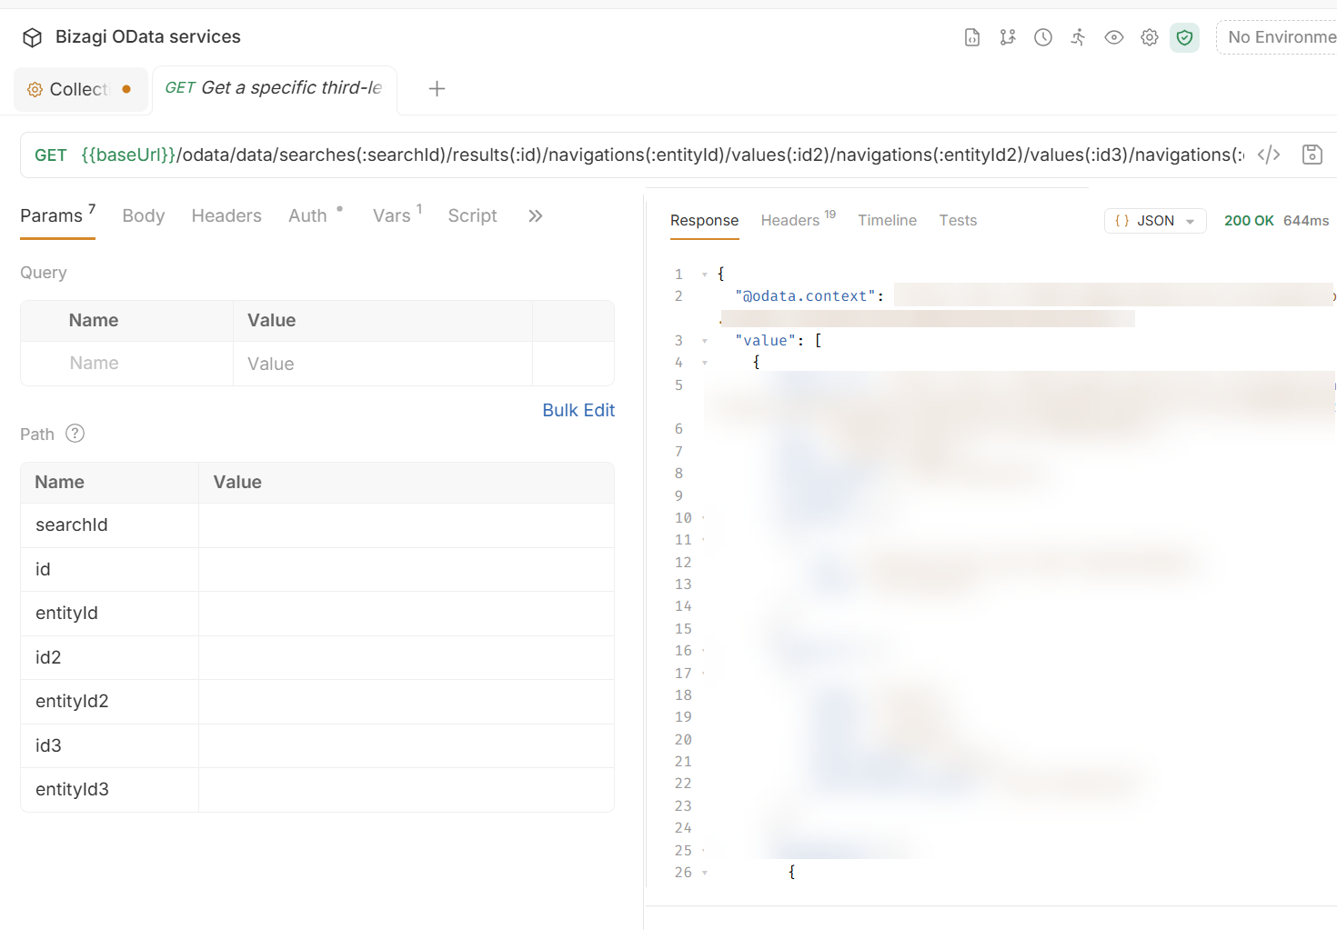Click the "Bizagi OData services" collection title
This screenshot has height=949, width=1337.
(148, 37)
